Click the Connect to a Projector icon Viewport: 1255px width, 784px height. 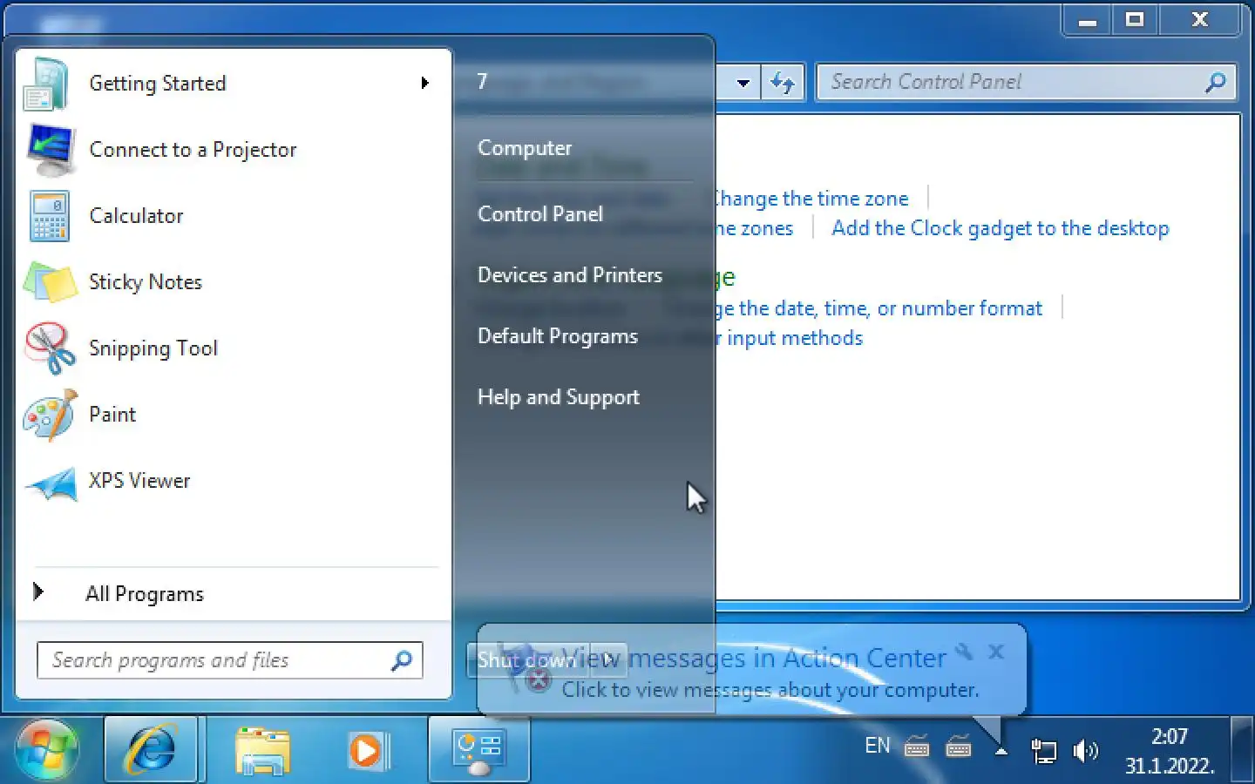click(51, 150)
